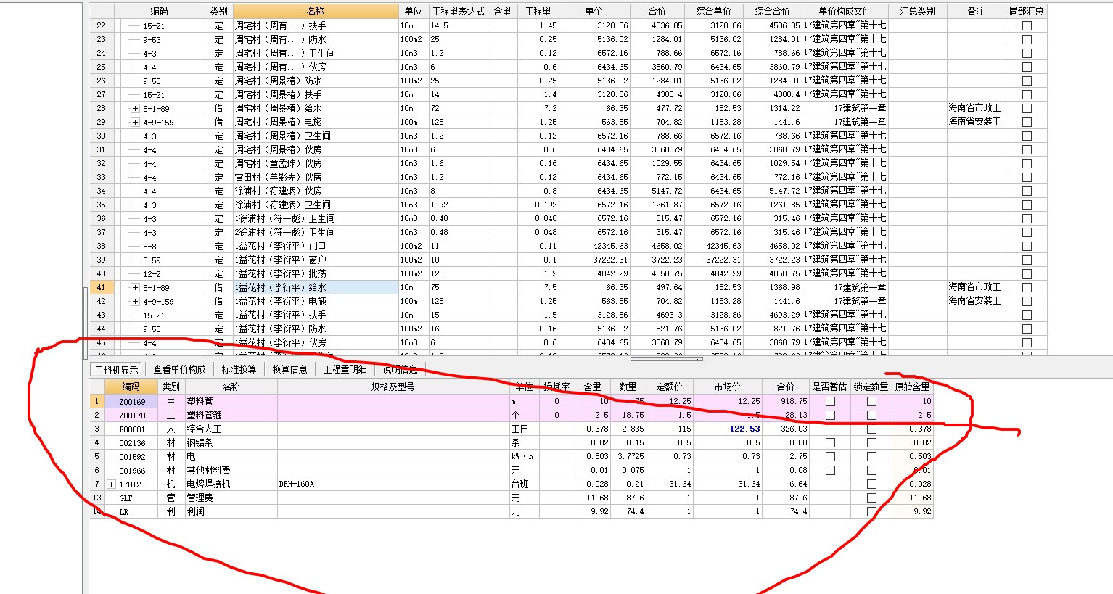Check 是否暂估 for 其他材料费

(x=830, y=470)
